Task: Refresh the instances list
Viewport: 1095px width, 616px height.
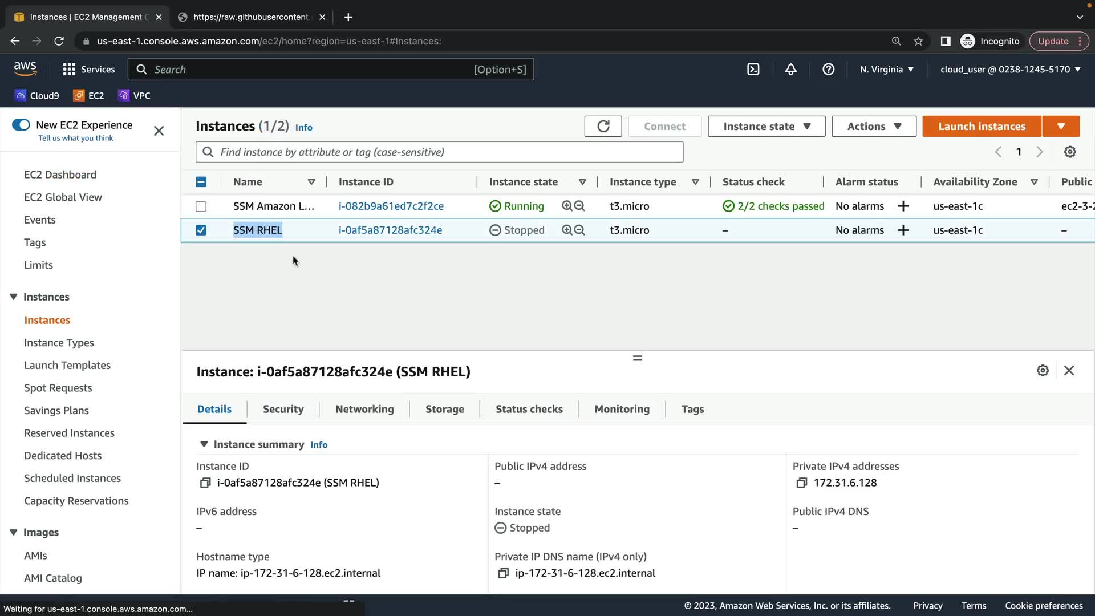Action: click(603, 126)
